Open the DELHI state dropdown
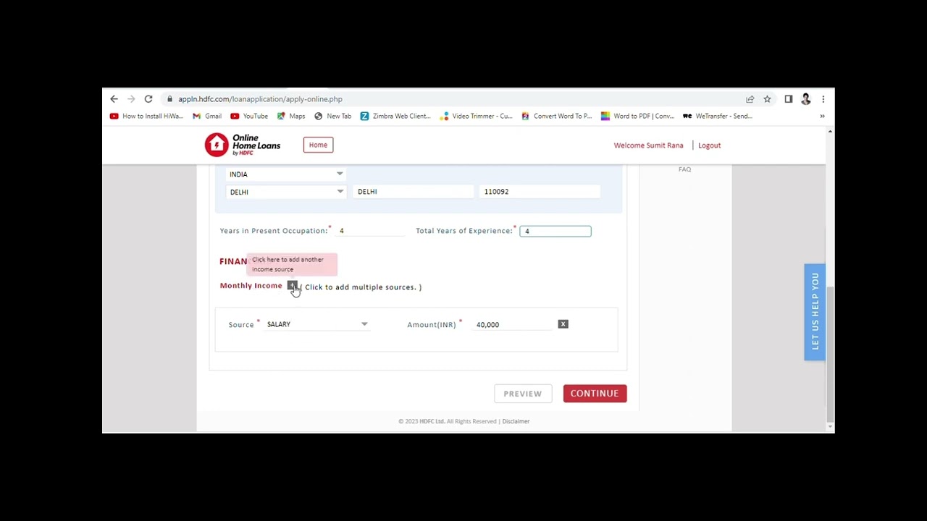This screenshot has width=927, height=521. click(286, 192)
